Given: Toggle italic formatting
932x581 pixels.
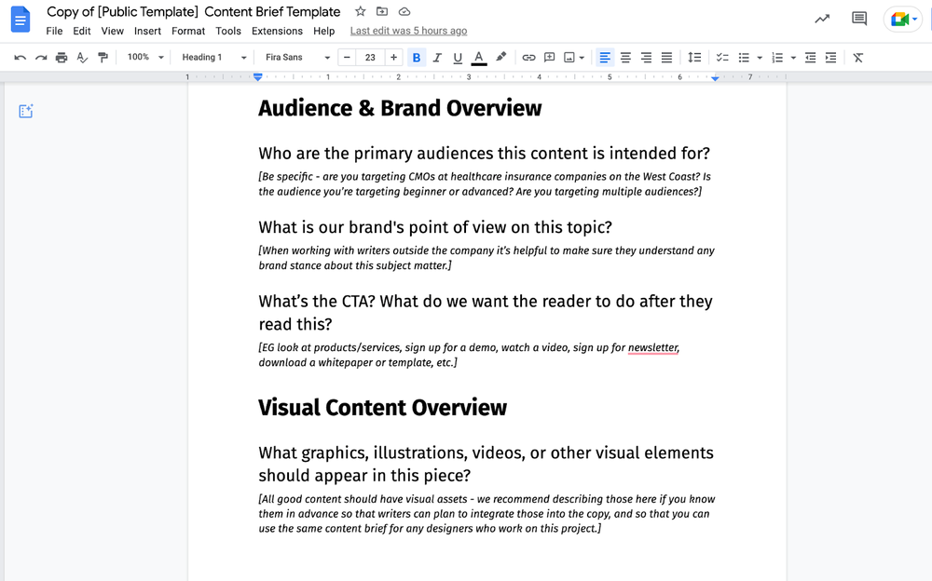Looking at the screenshot, I should 436,57.
